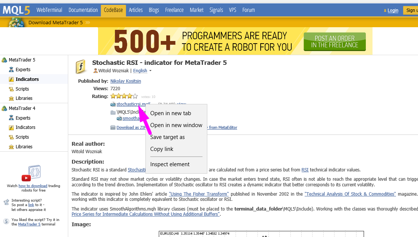Image resolution: width=418 pixels, height=237 pixels.
Task: Open the Documentation section
Action: [x=83, y=10]
